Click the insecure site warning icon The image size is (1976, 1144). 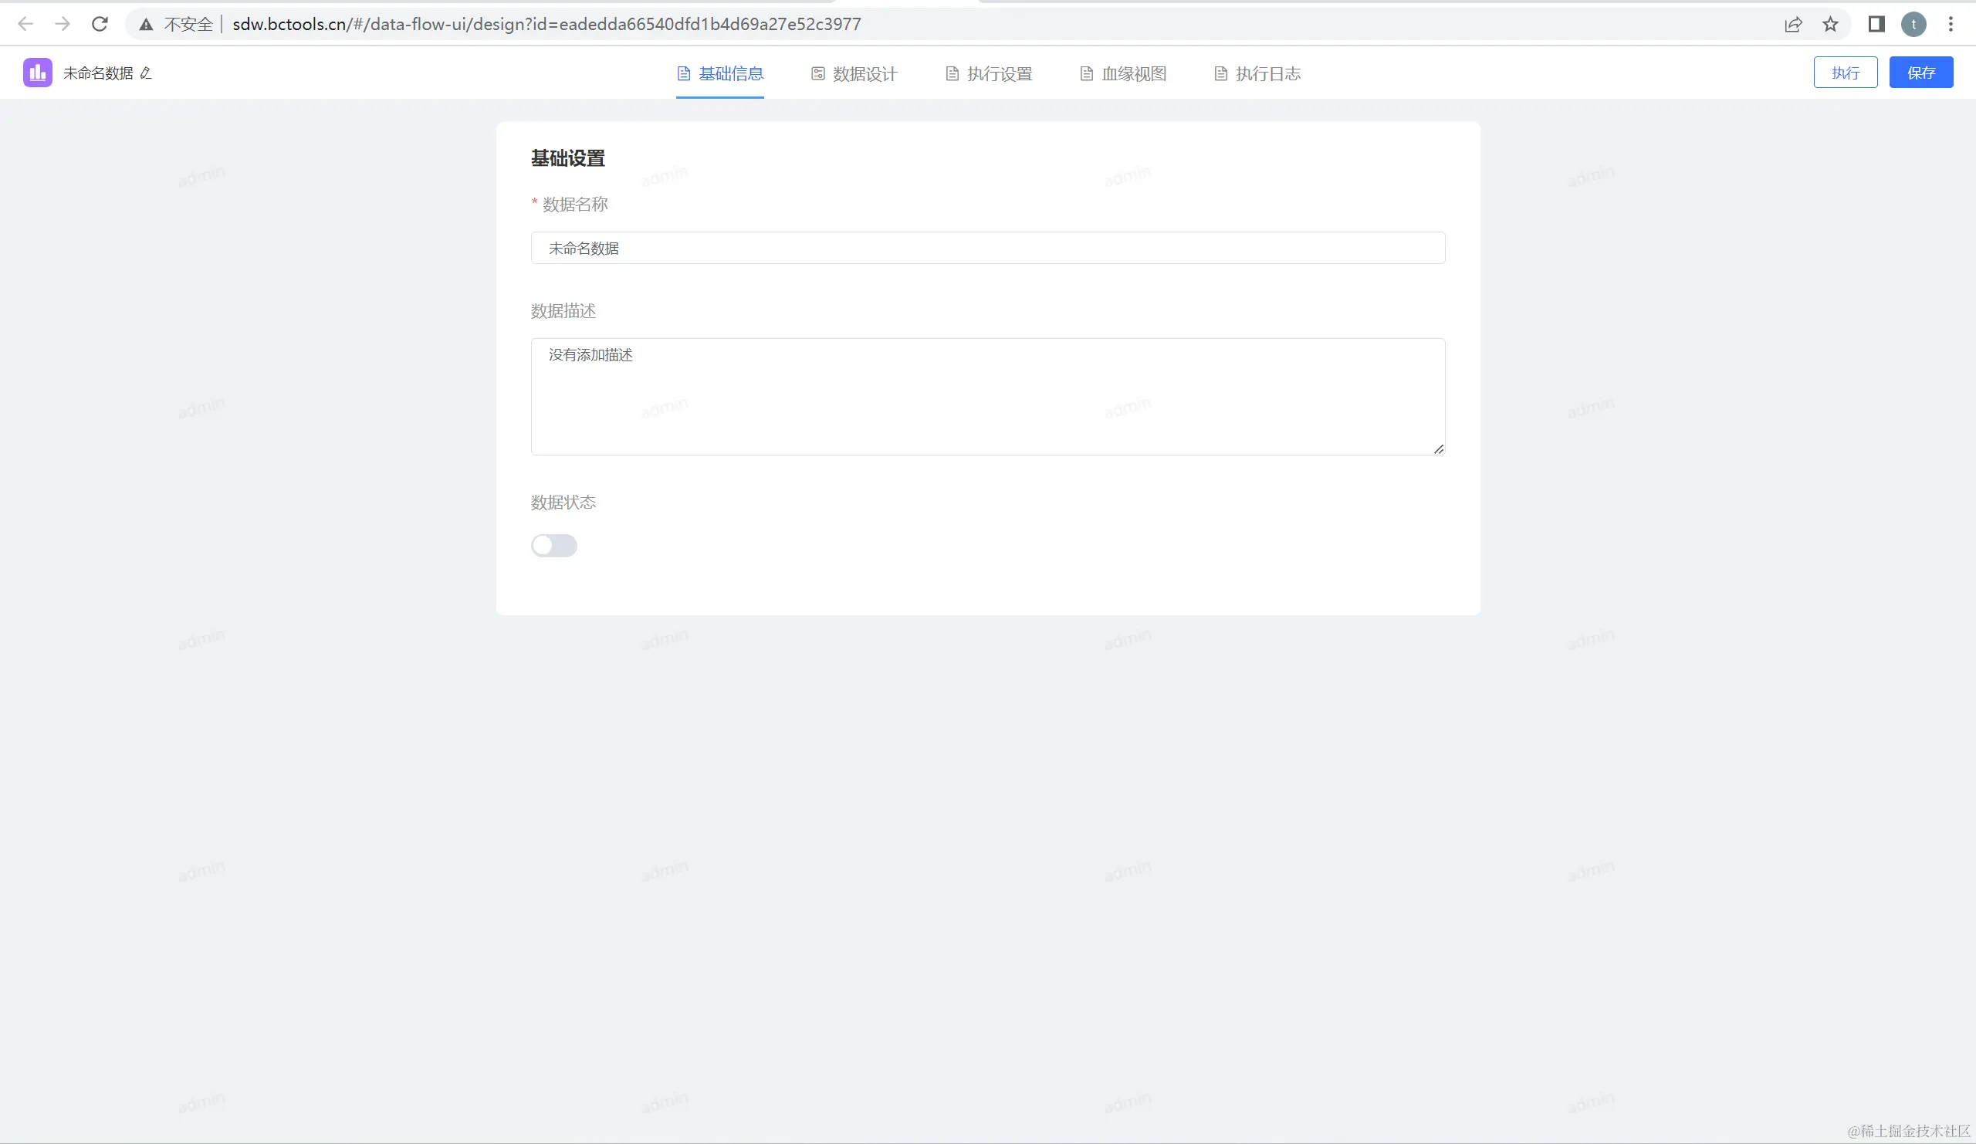tap(146, 24)
